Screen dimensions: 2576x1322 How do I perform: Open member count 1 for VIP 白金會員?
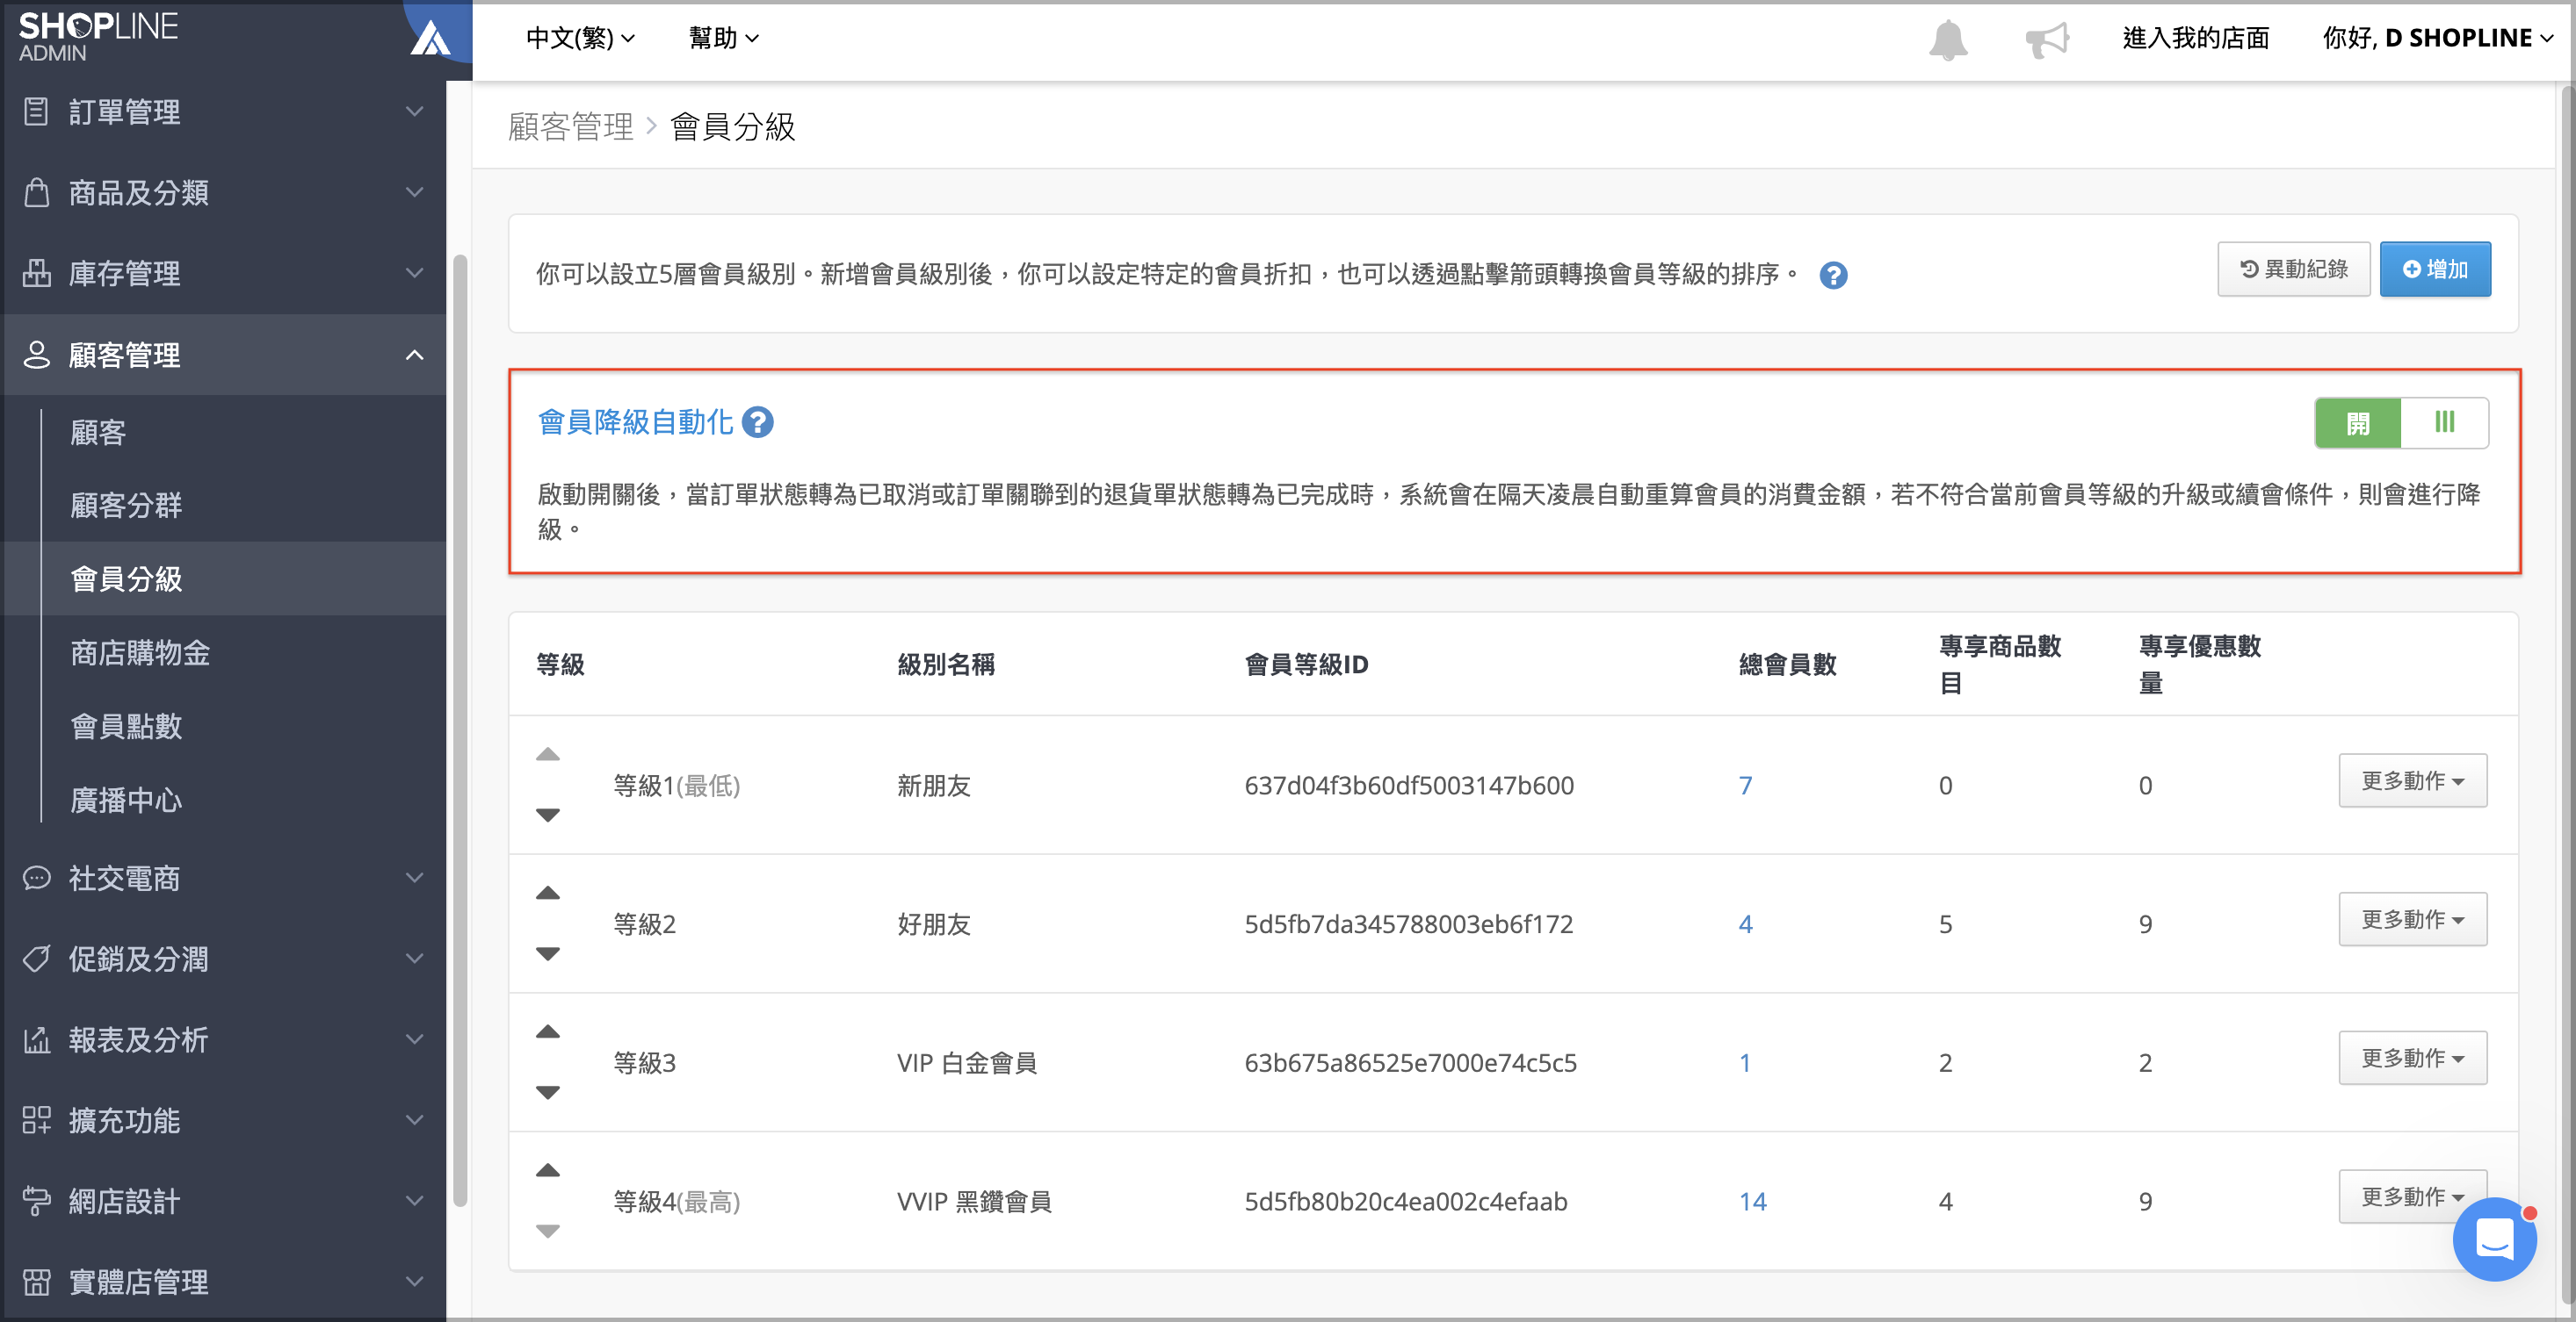pos(1745,1062)
